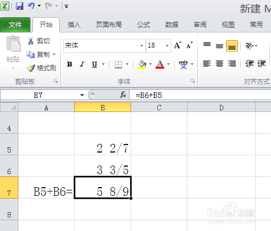
Task: Click the wén phonetic guide icon
Action: click(183, 64)
